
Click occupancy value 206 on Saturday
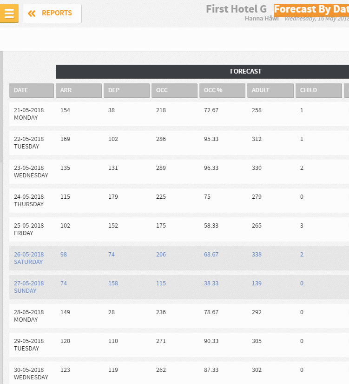tap(161, 255)
